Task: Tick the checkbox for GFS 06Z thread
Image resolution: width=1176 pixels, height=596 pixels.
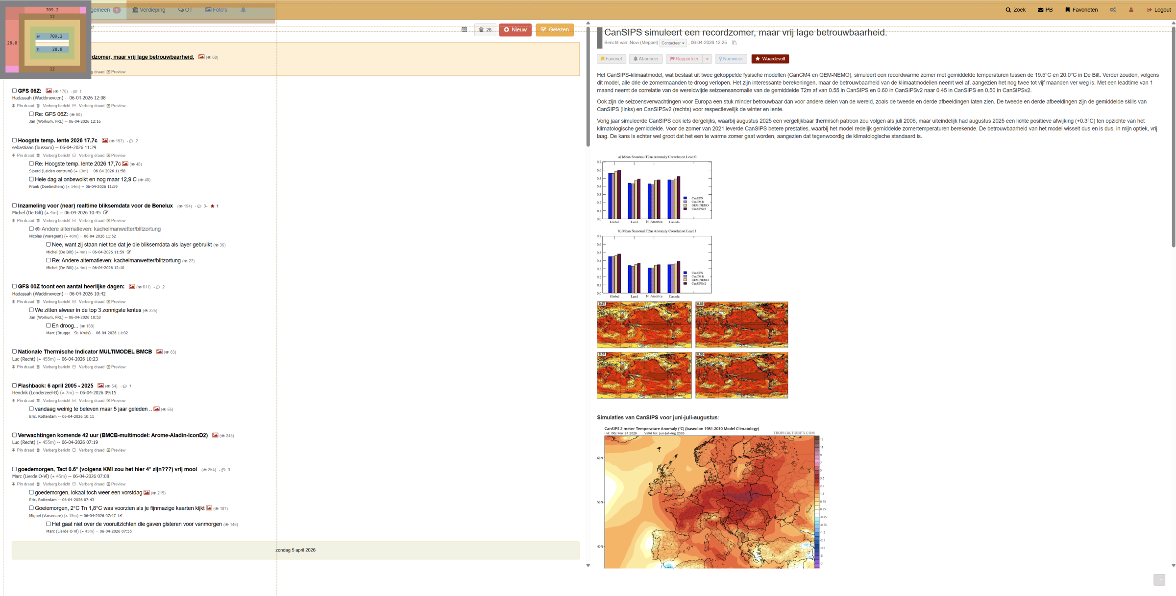Action: 14,91
